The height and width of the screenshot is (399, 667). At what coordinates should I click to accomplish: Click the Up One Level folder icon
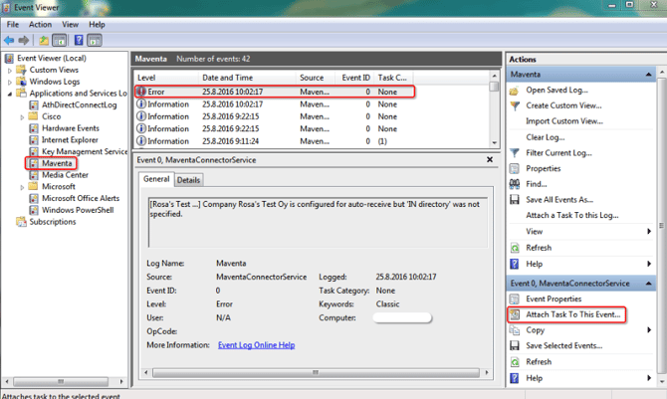[x=44, y=41]
